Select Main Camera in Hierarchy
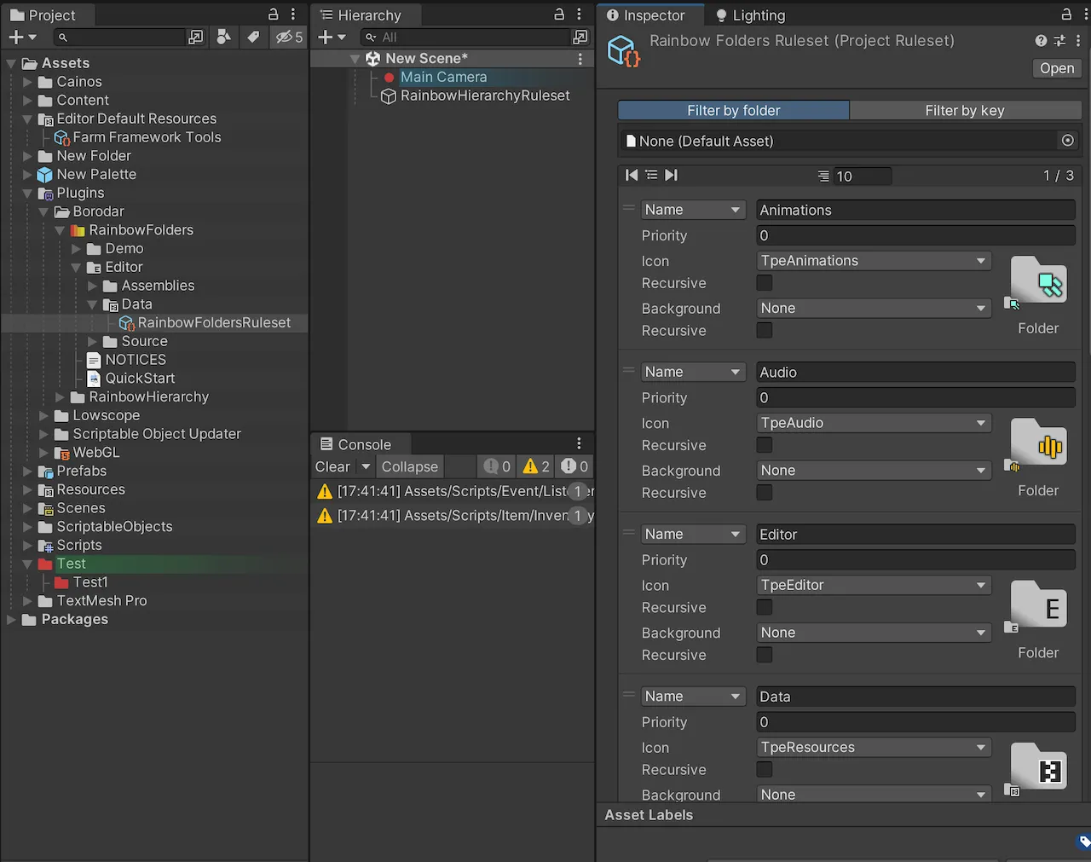The image size is (1091, 862). coord(443,77)
